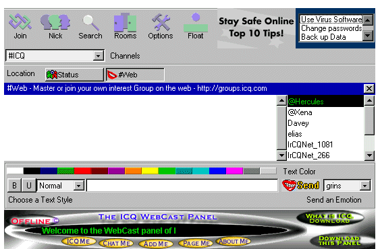Switch to the Status tab

pyautogui.click(x=74, y=75)
